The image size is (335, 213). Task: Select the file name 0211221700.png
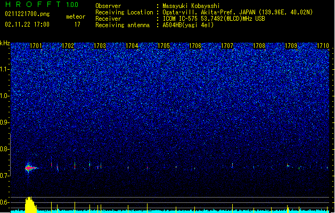coord(27,14)
